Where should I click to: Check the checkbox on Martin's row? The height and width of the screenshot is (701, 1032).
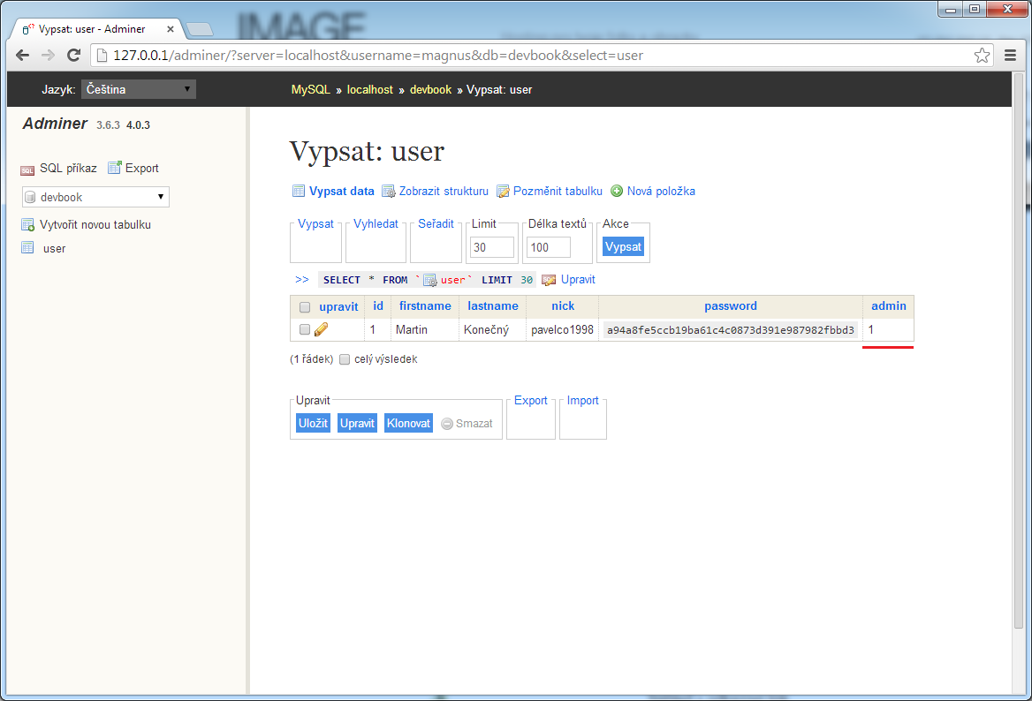click(304, 328)
